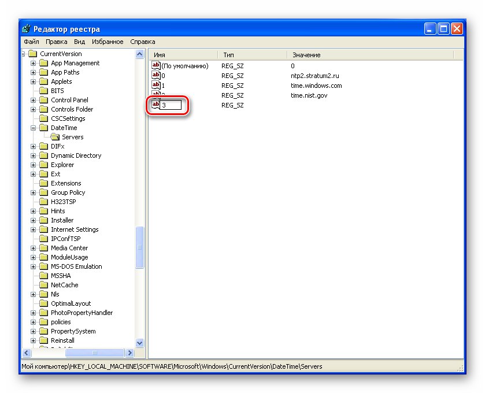Click the OptimalLayout folder icon

pyautogui.click(x=43, y=303)
